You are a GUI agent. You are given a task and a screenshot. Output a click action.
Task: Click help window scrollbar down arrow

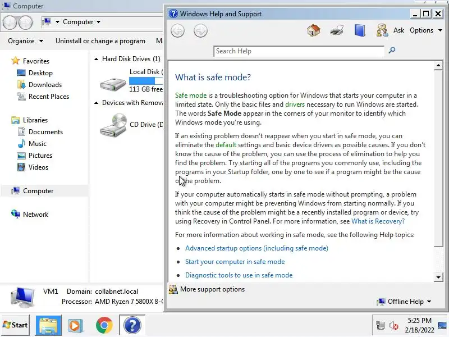[438, 277]
